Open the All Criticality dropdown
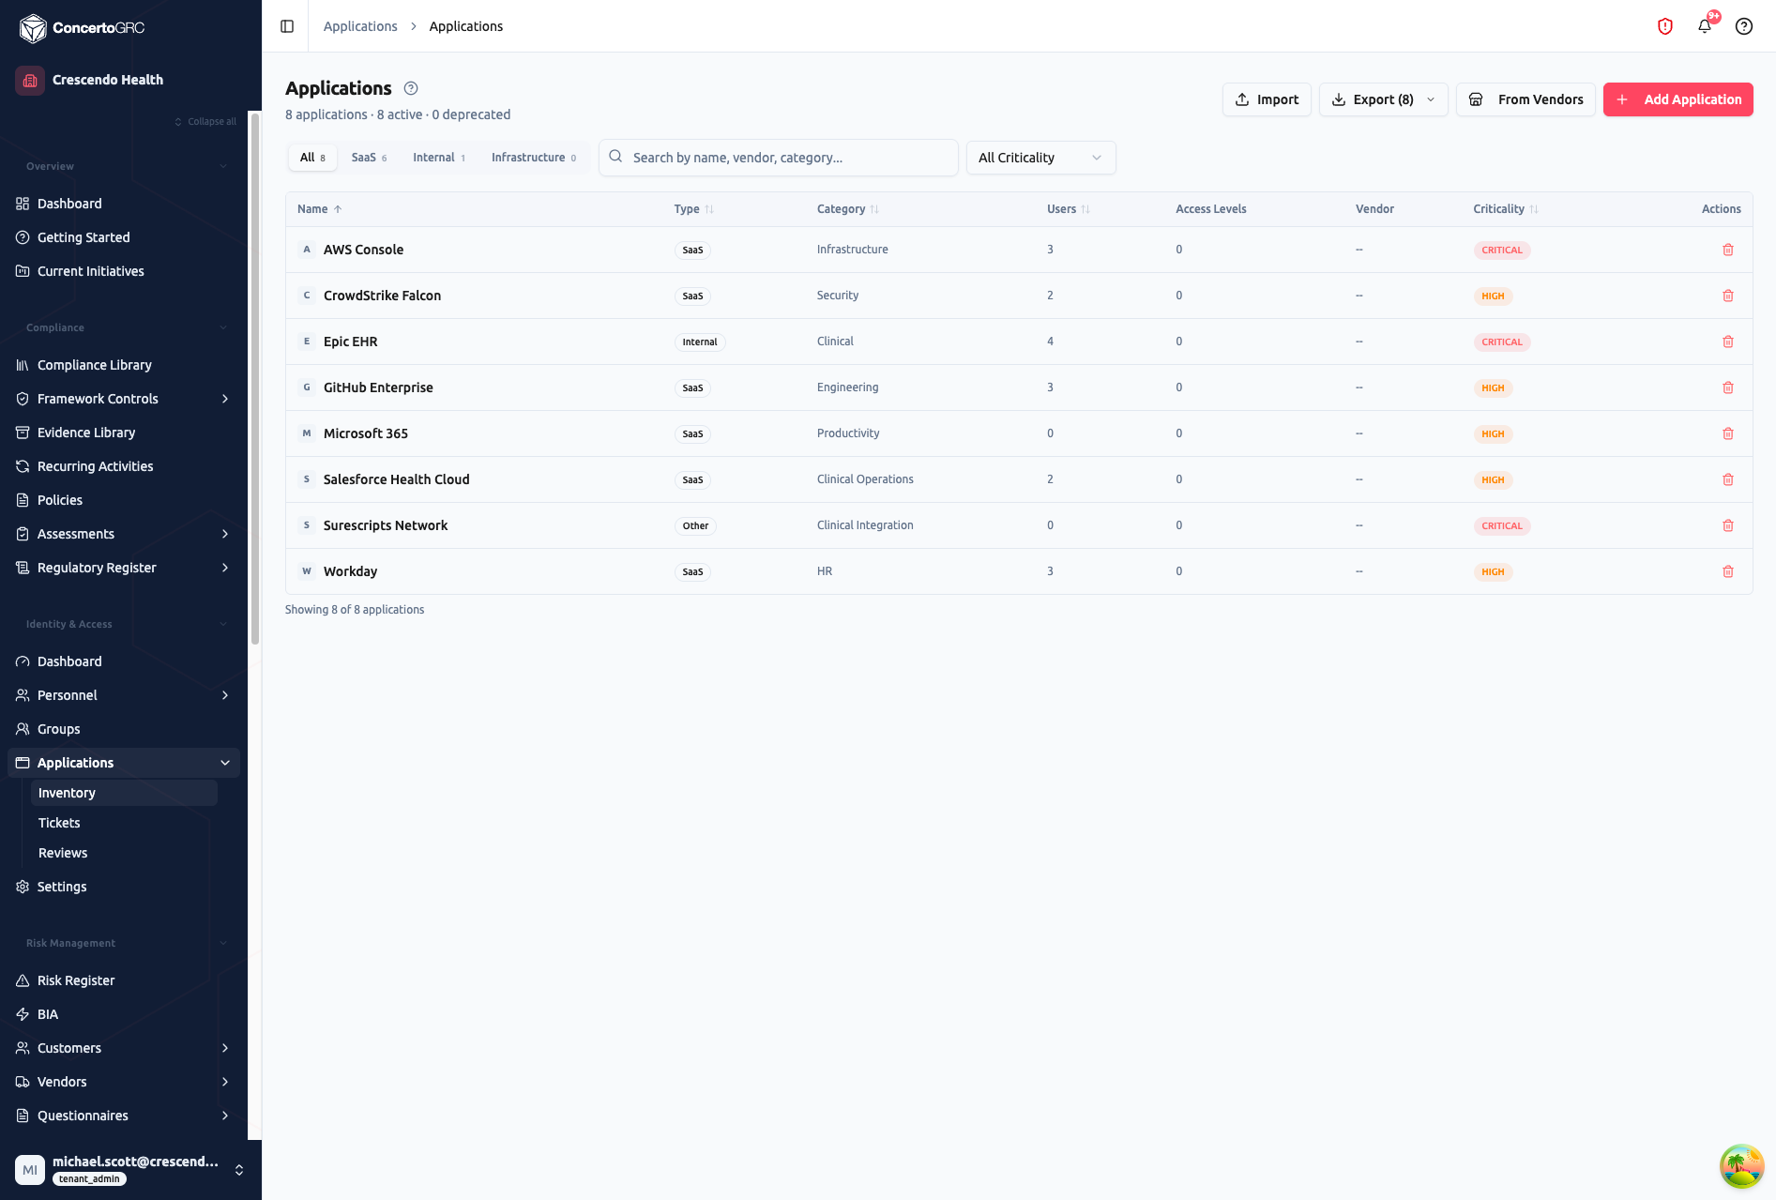1776x1200 pixels. (1041, 158)
